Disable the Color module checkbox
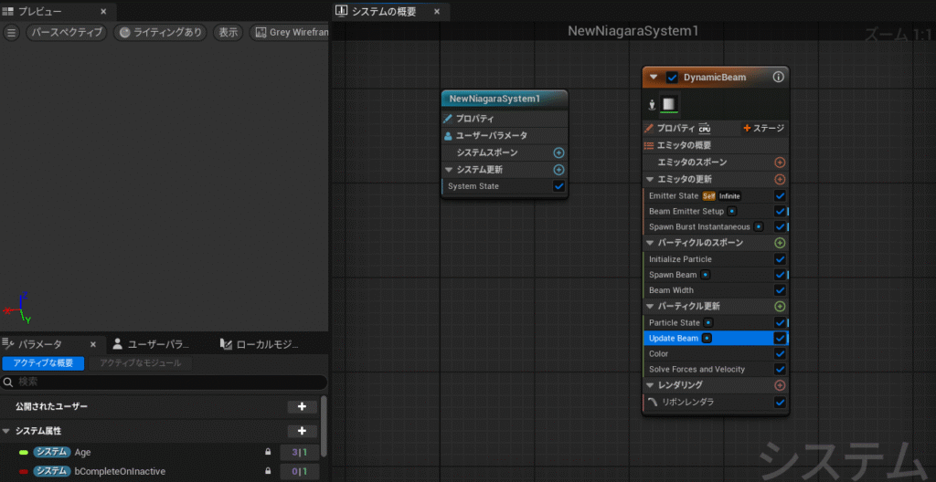The width and height of the screenshot is (936, 482). [x=780, y=354]
